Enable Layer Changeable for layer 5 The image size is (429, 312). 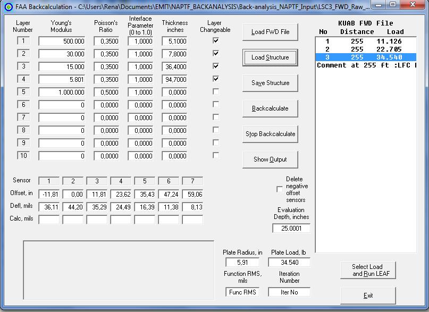click(x=216, y=91)
